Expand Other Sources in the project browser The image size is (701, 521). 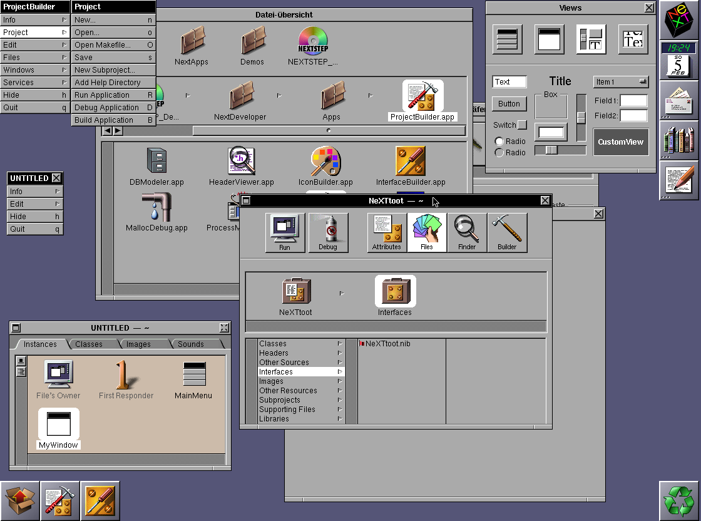(x=340, y=362)
